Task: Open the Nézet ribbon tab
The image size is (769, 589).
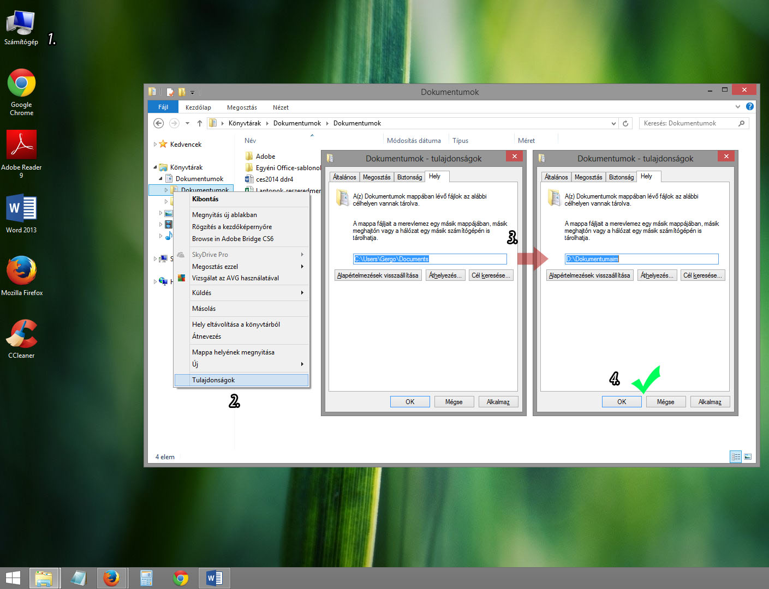Action: [281, 107]
